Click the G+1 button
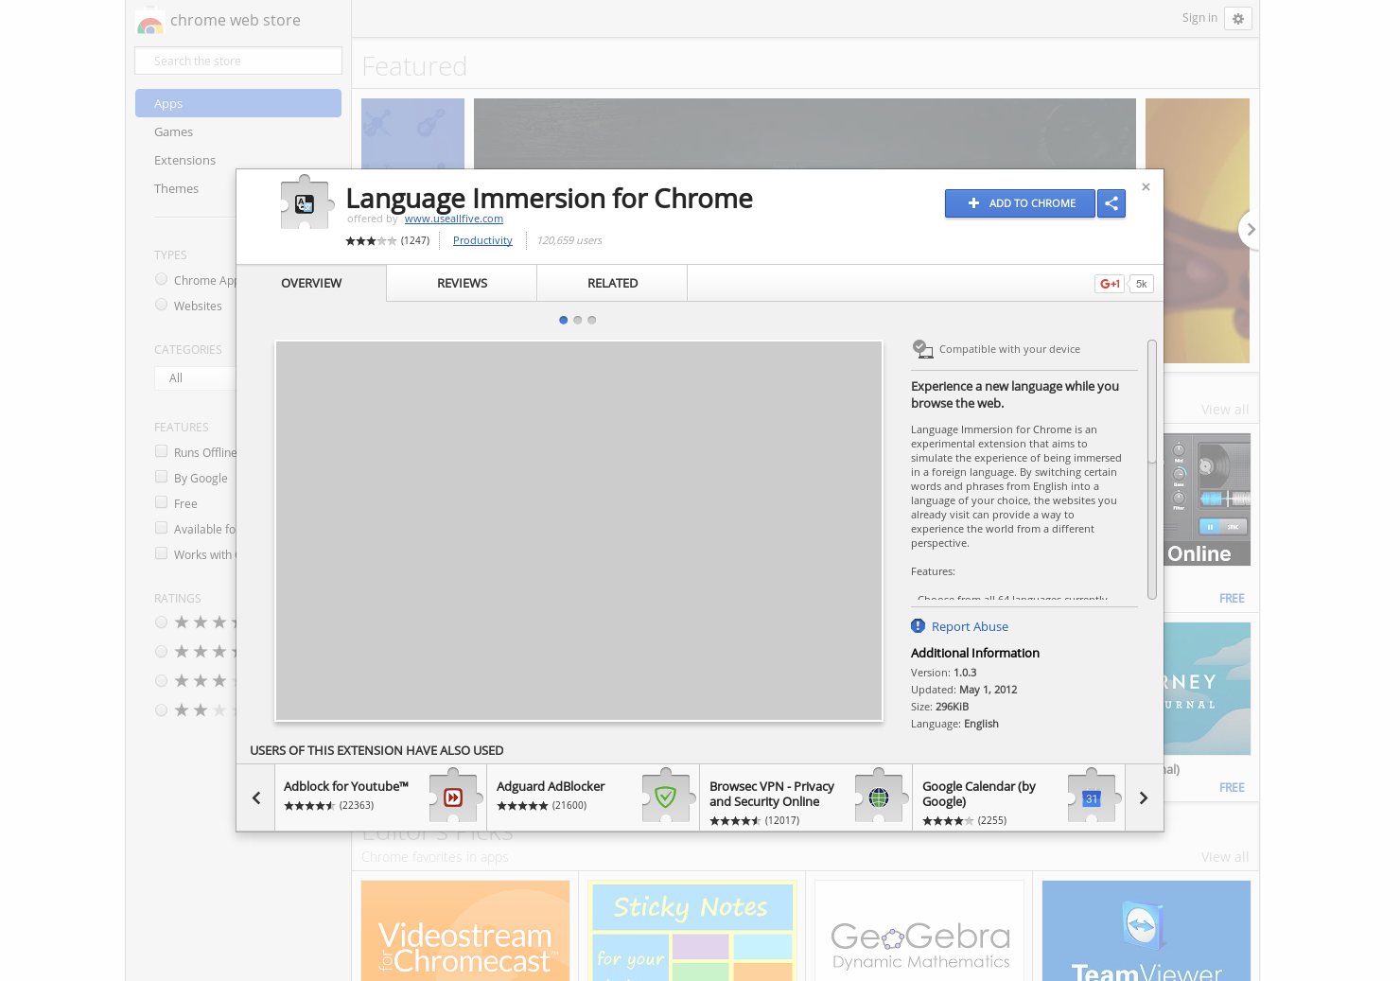The height and width of the screenshot is (981, 1400). click(x=1110, y=284)
